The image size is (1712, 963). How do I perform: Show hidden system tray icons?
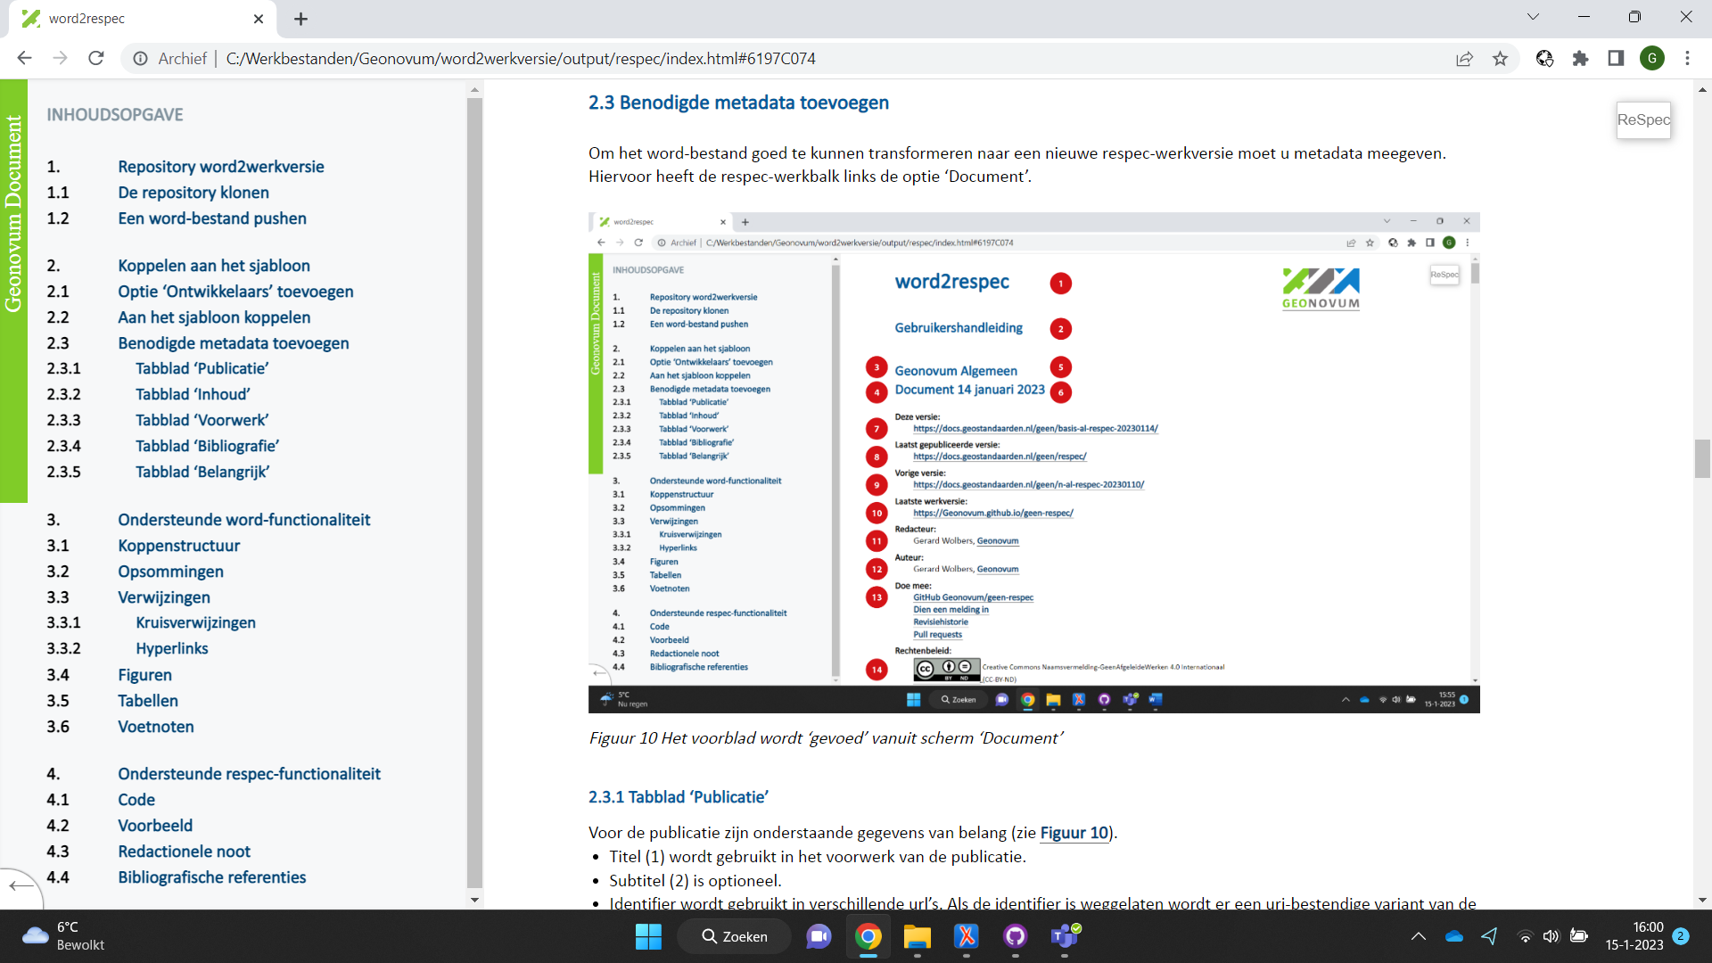(1418, 936)
